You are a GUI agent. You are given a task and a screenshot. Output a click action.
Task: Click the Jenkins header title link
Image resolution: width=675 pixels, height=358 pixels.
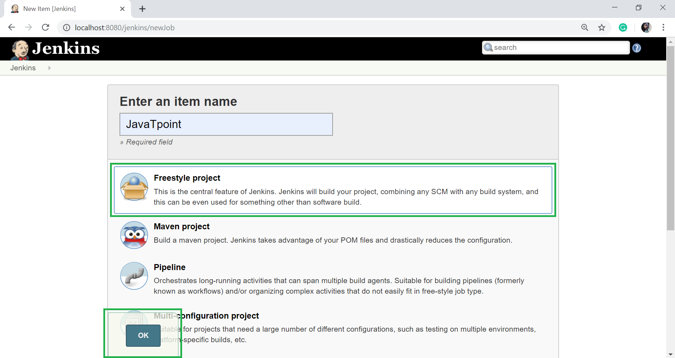point(66,49)
